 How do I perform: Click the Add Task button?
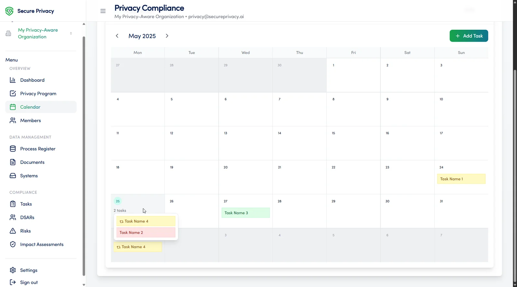coord(469,36)
